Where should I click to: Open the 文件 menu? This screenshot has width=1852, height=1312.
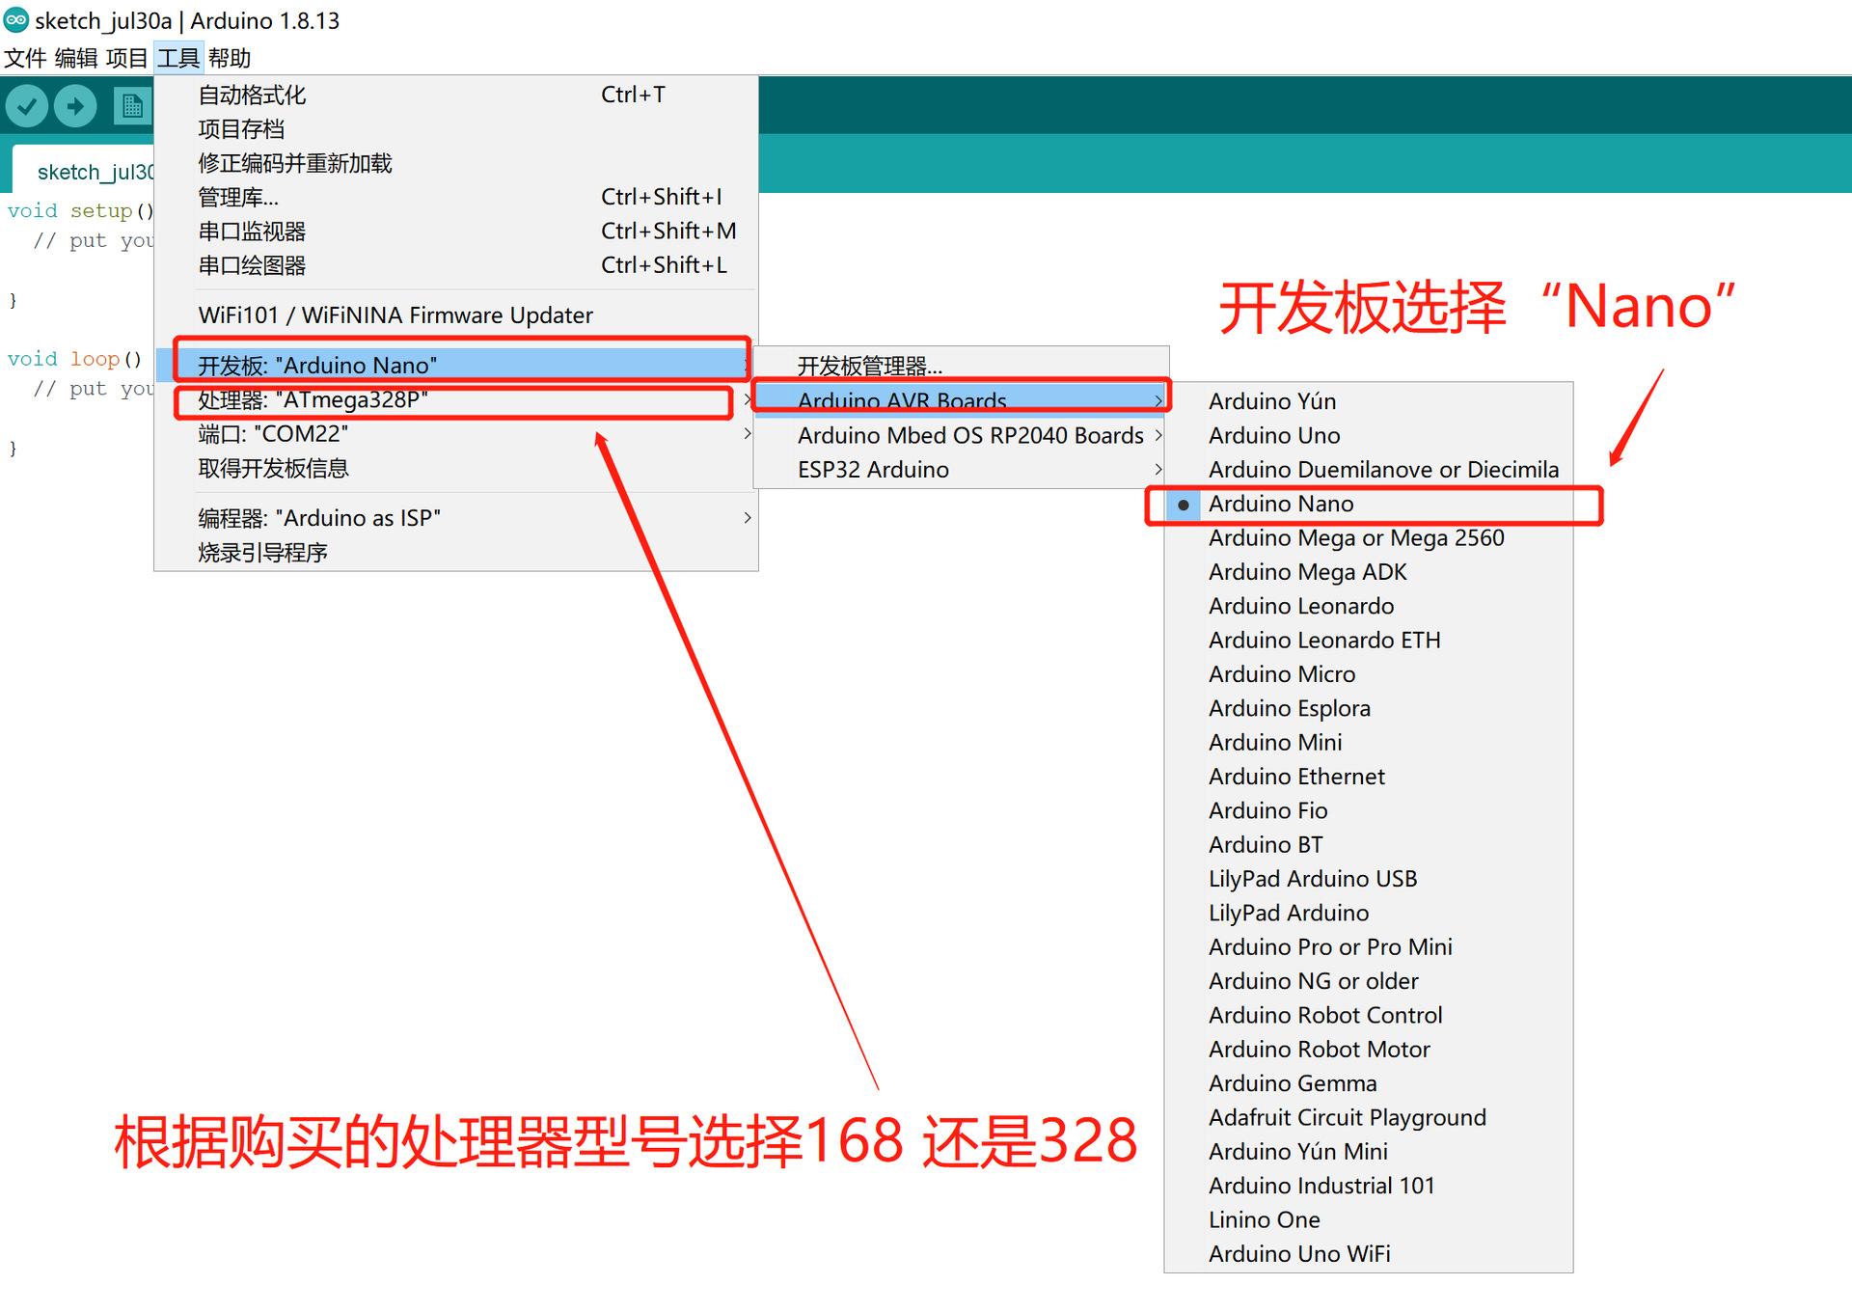(25, 58)
